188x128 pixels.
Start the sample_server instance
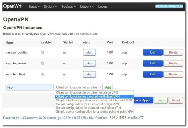pos(89,63)
